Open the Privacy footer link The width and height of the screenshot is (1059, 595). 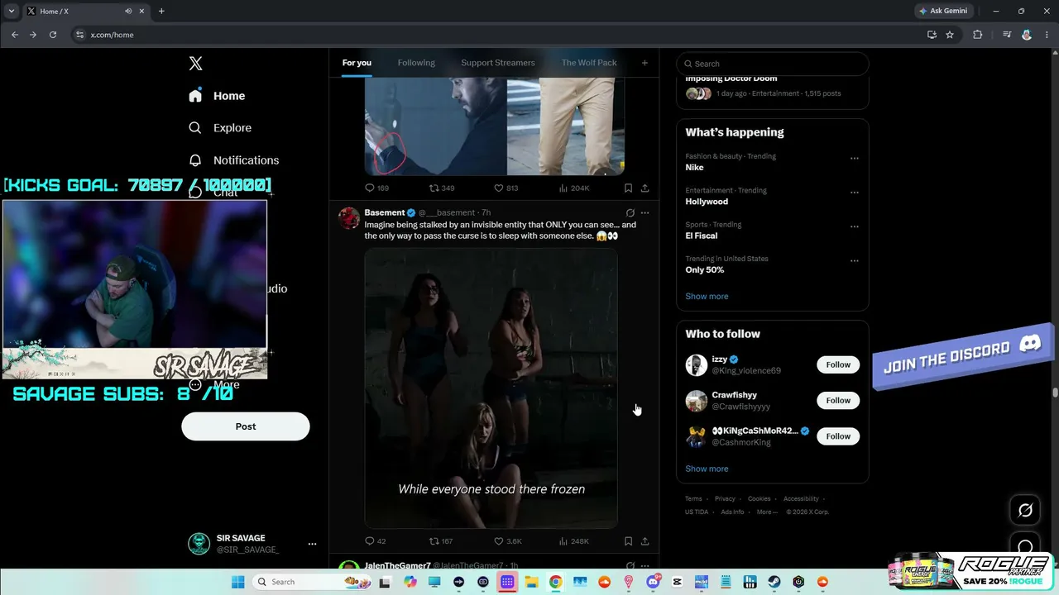tap(725, 498)
